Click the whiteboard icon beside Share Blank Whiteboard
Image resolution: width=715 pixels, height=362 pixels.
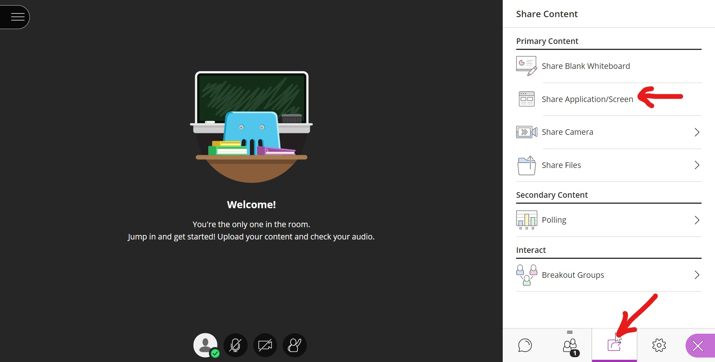(526, 66)
